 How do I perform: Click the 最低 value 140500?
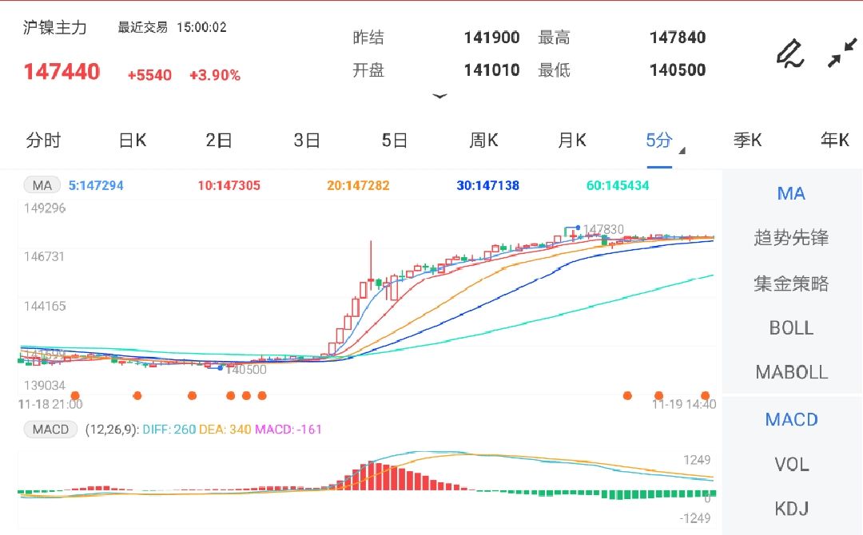678,69
